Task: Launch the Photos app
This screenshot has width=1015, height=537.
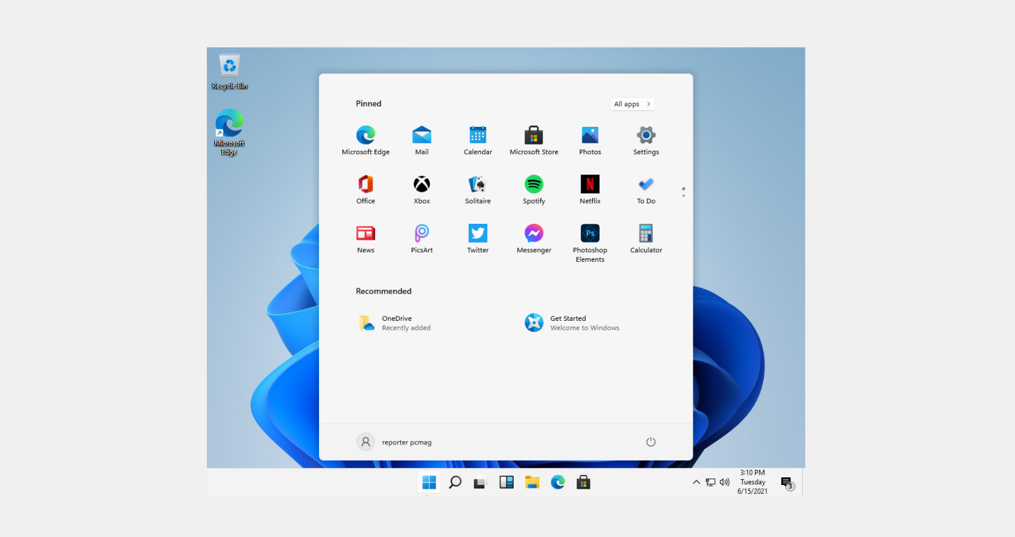Action: click(590, 140)
